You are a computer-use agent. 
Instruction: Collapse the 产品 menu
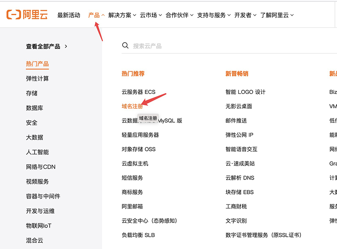pos(96,15)
